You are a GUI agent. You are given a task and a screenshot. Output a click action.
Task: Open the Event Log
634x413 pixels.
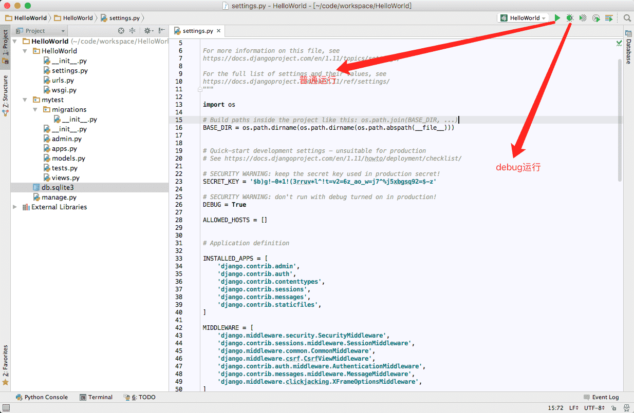[x=601, y=397]
